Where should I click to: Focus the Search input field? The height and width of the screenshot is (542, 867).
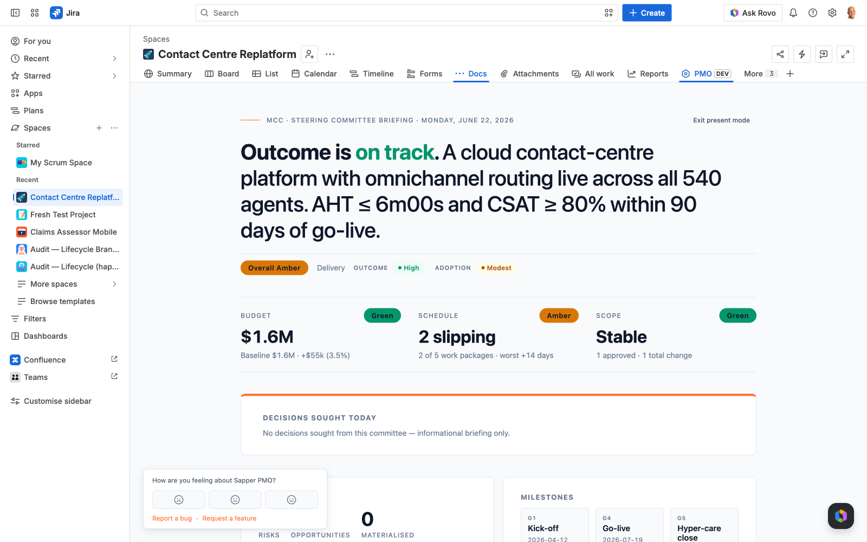[406, 13]
